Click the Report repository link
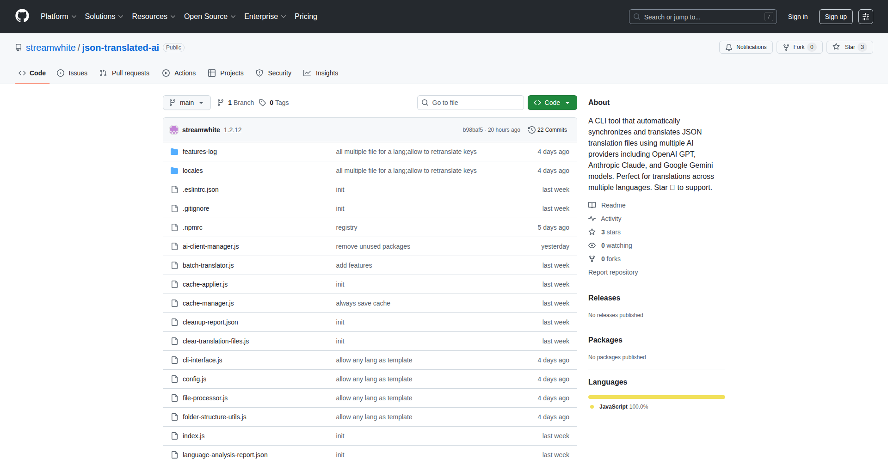This screenshot has width=888, height=459. tap(613, 272)
